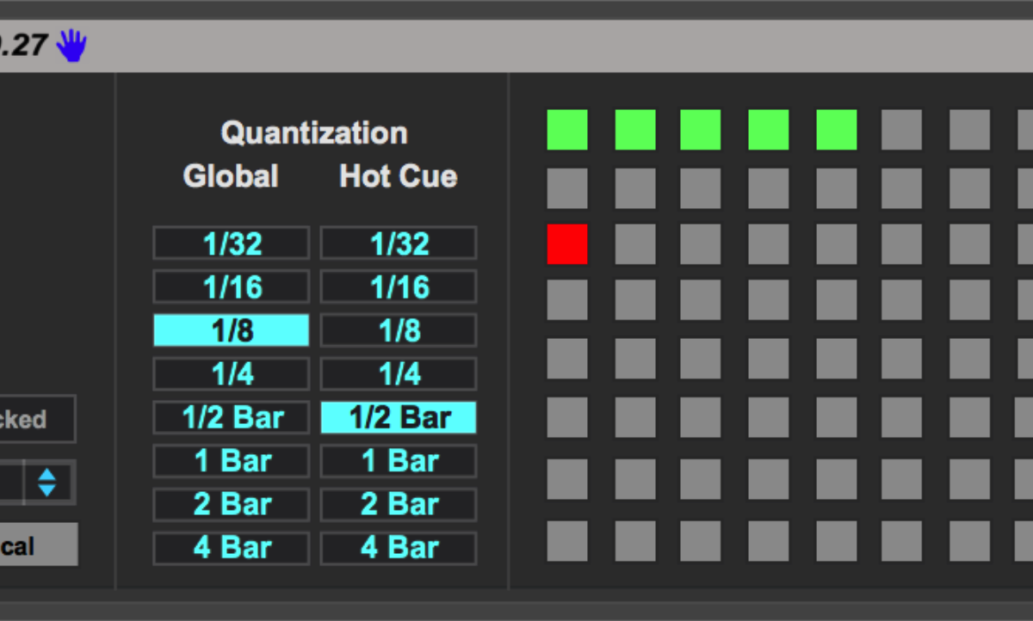Set Global quantization to 4 Bar

click(231, 548)
